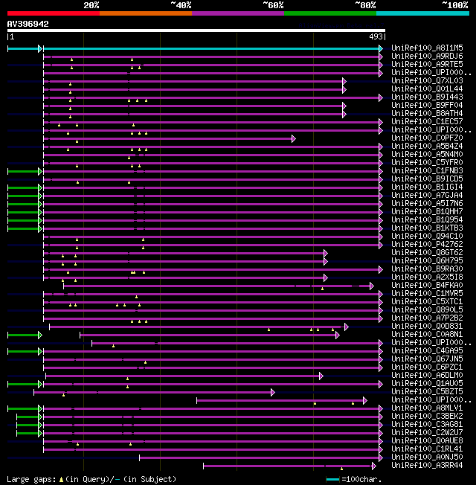The width and height of the screenshot is (476, 485).
Task: Select the UniRef100_C5XTC1 row label
Action: [427, 301]
